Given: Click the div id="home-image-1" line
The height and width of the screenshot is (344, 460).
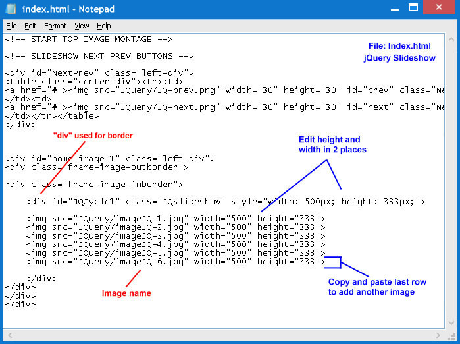Looking at the screenshot, I should pos(110,159).
